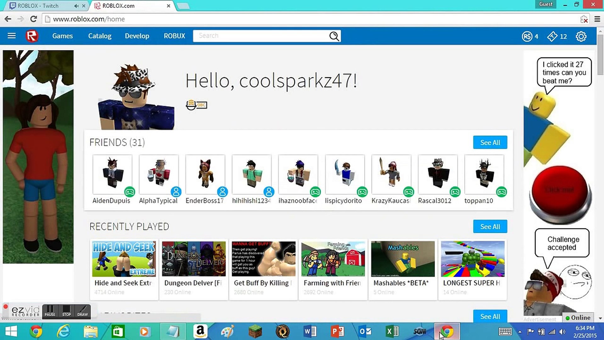This screenshot has width=604, height=340.
Task: Show hidden system tray icons
Action: tap(520, 331)
